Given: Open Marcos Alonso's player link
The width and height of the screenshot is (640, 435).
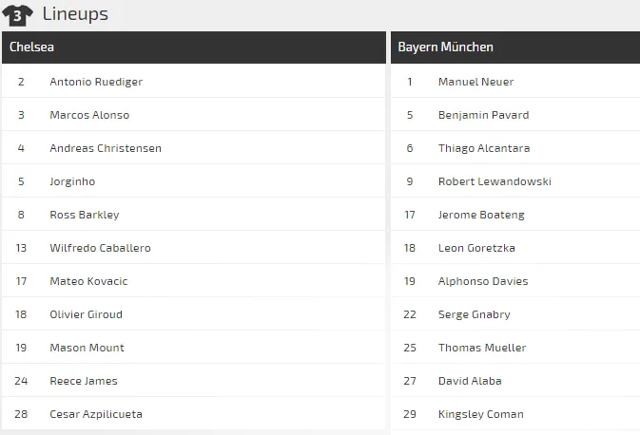Looking at the screenshot, I should (89, 115).
